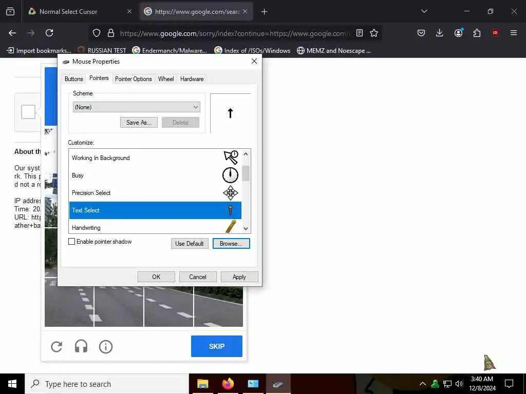Screen dimensions: 526x394
Task: Bookmark this page with the star
Action: 374,33
